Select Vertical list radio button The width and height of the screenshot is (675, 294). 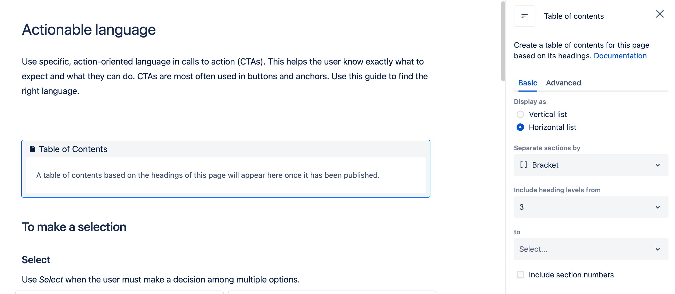click(520, 114)
